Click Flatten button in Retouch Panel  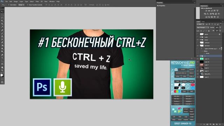[192, 120]
